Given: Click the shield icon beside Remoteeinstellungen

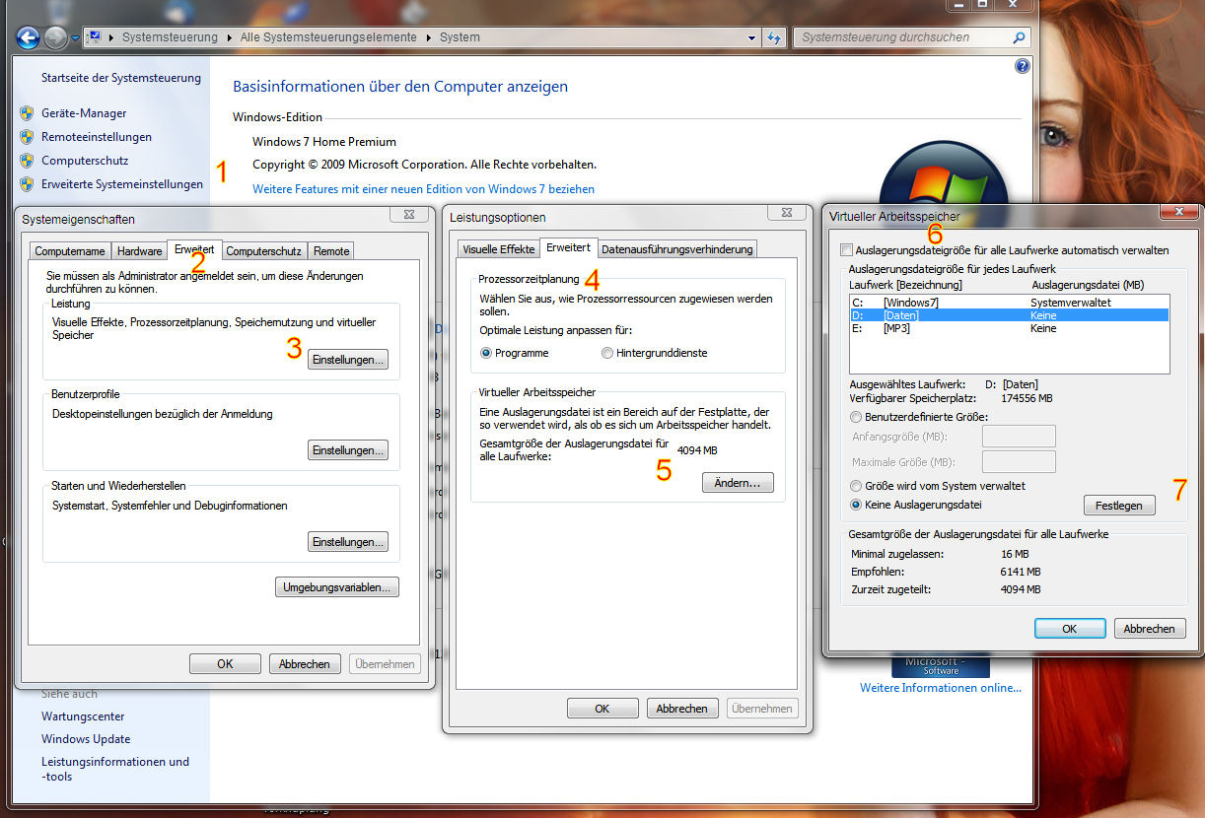Looking at the screenshot, I should pos(27,137).
